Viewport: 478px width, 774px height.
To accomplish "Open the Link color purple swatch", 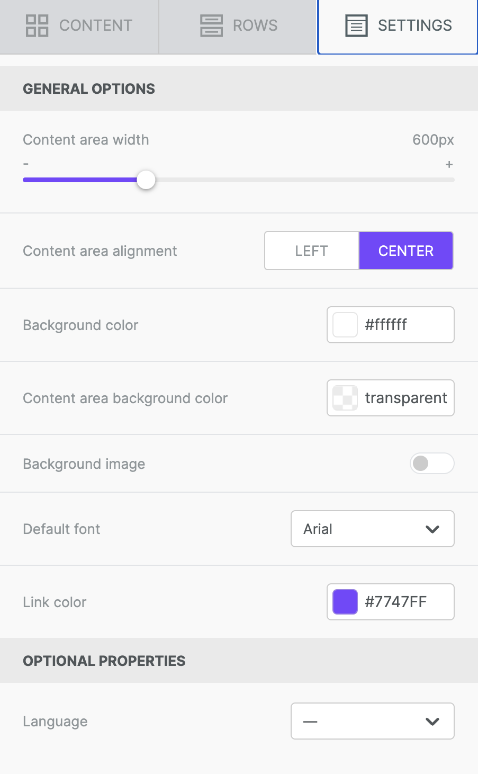I will [x=345, y=602].
